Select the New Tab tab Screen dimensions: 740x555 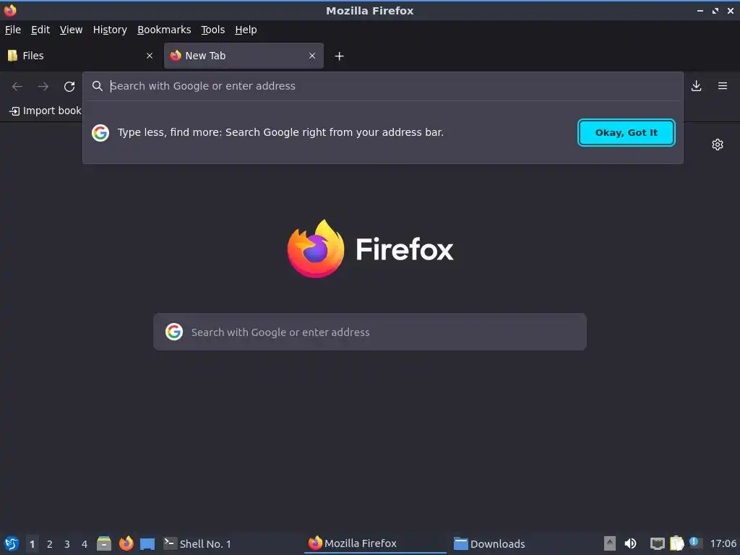[244, 56]
